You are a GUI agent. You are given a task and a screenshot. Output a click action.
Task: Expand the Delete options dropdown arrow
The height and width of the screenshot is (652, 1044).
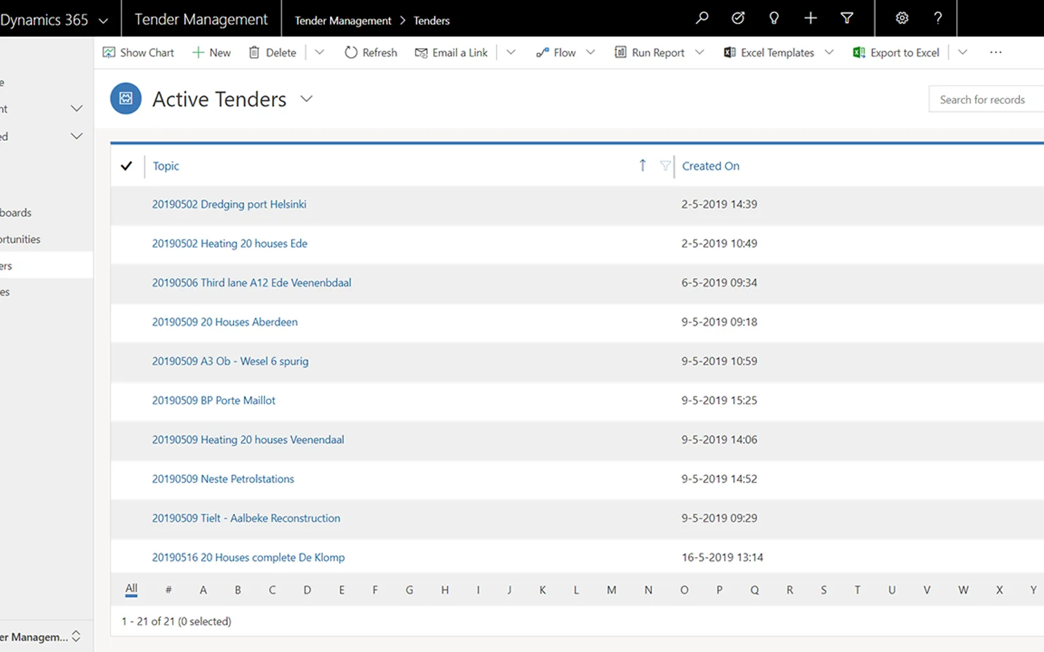[319, 52]
